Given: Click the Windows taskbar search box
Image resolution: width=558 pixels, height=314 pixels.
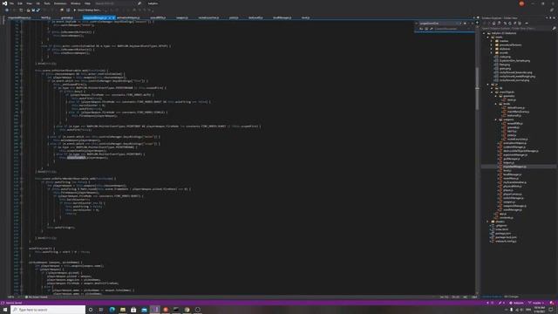Looking at the screenshot, I should pos(48,310).
